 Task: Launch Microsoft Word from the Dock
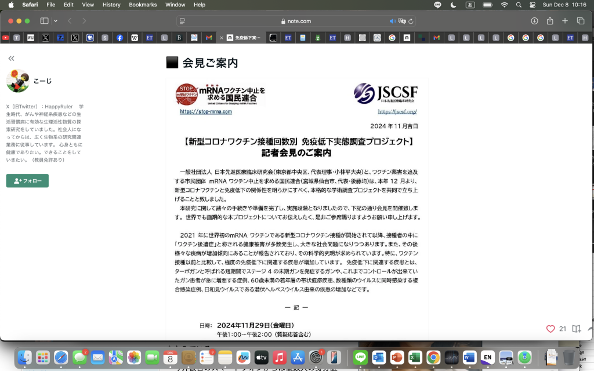468,358
